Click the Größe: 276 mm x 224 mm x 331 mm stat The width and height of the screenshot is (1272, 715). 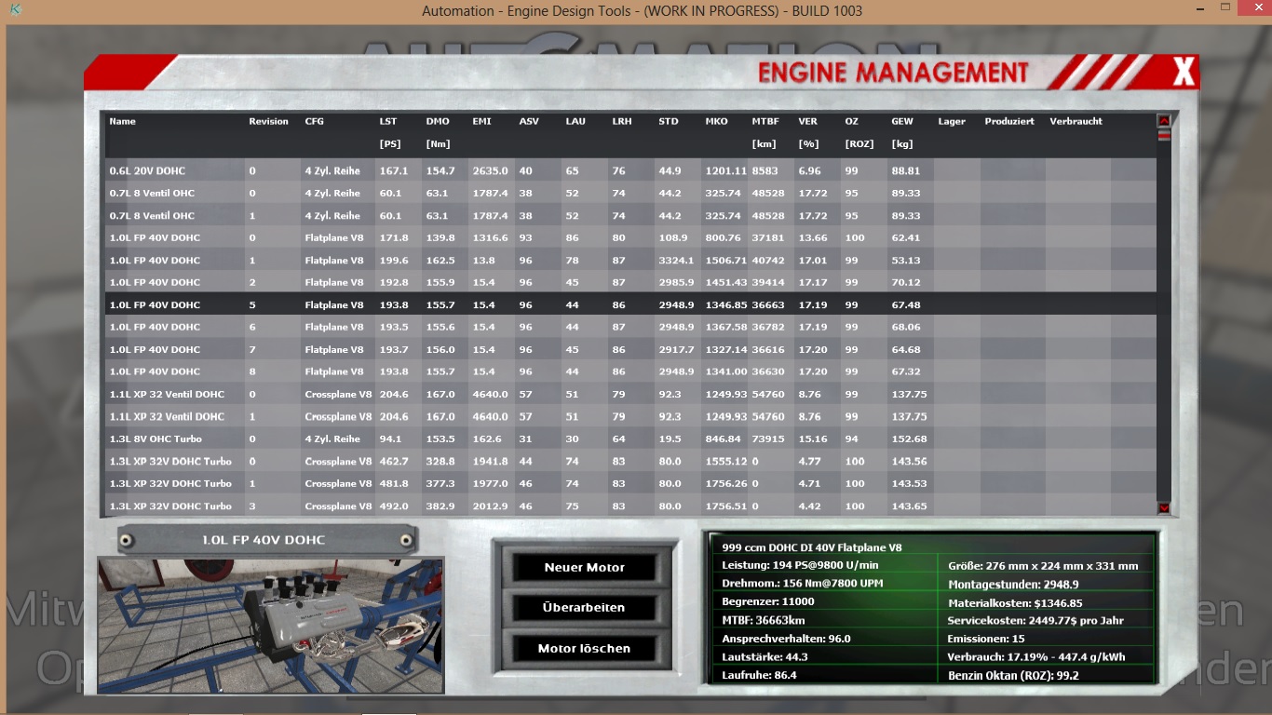coord(1043,566)
